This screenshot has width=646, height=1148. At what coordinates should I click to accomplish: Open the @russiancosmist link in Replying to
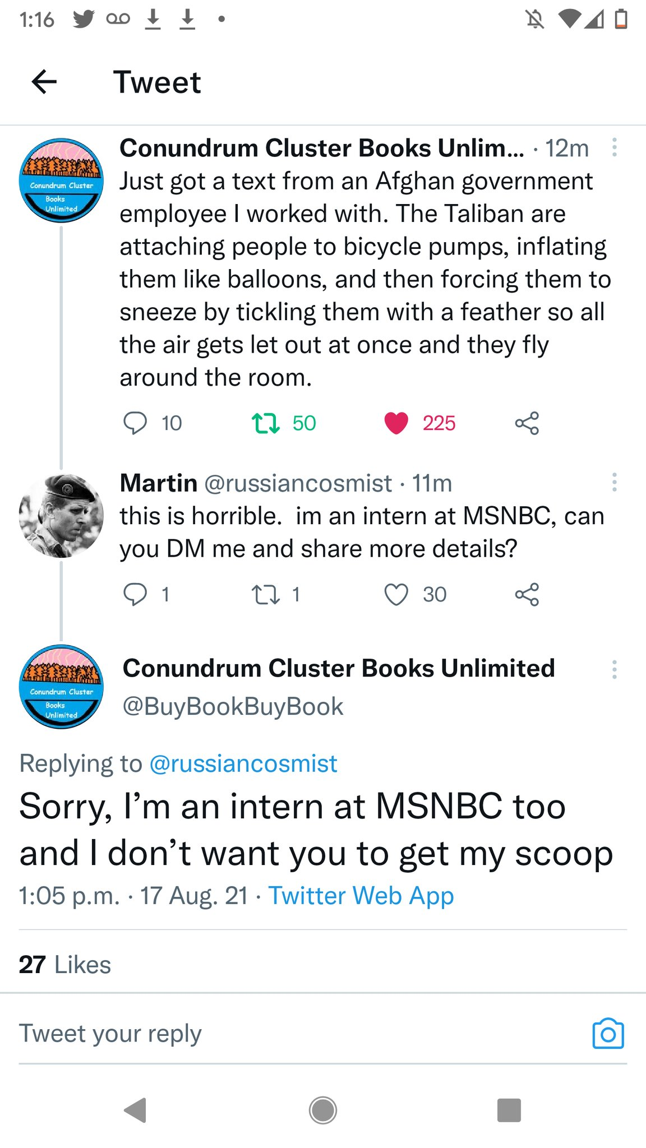243,763
